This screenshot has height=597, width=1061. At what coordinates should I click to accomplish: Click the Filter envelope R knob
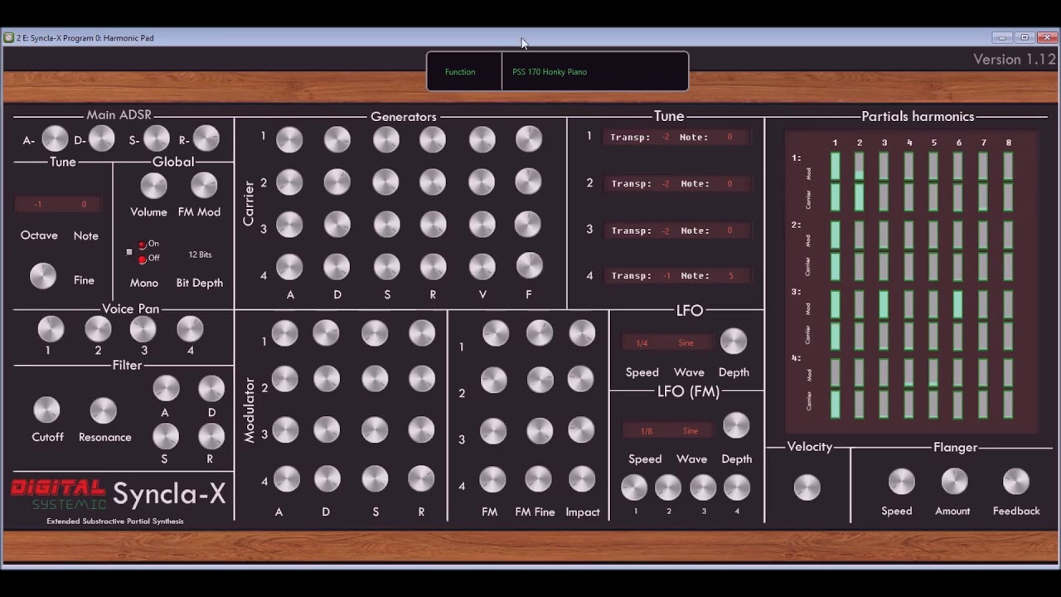(x=211, y=435)
